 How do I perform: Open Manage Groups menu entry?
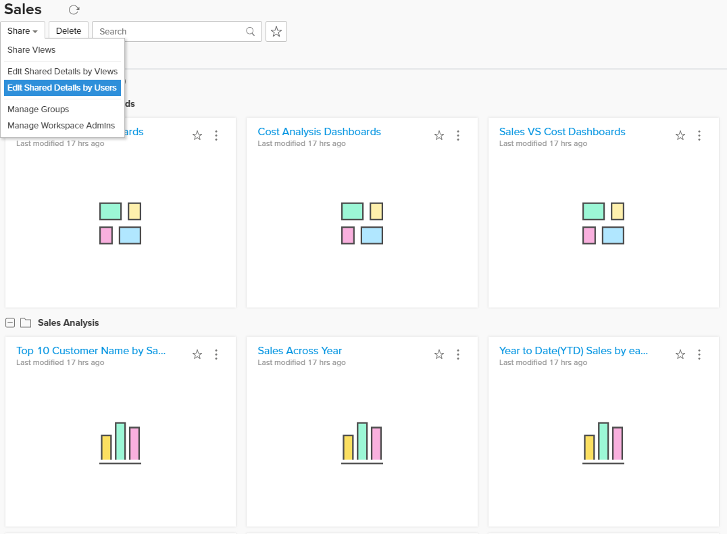pyautogui.click(x=62, y=109)
